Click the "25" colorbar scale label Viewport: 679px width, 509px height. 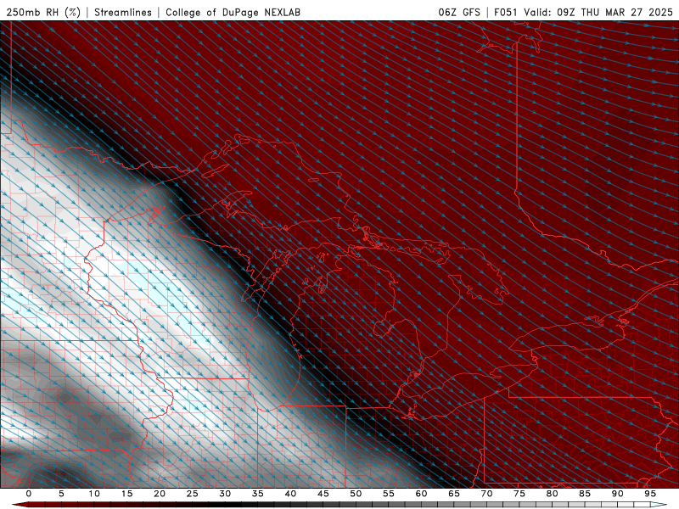pyautogui.click(x=193, y=494)
